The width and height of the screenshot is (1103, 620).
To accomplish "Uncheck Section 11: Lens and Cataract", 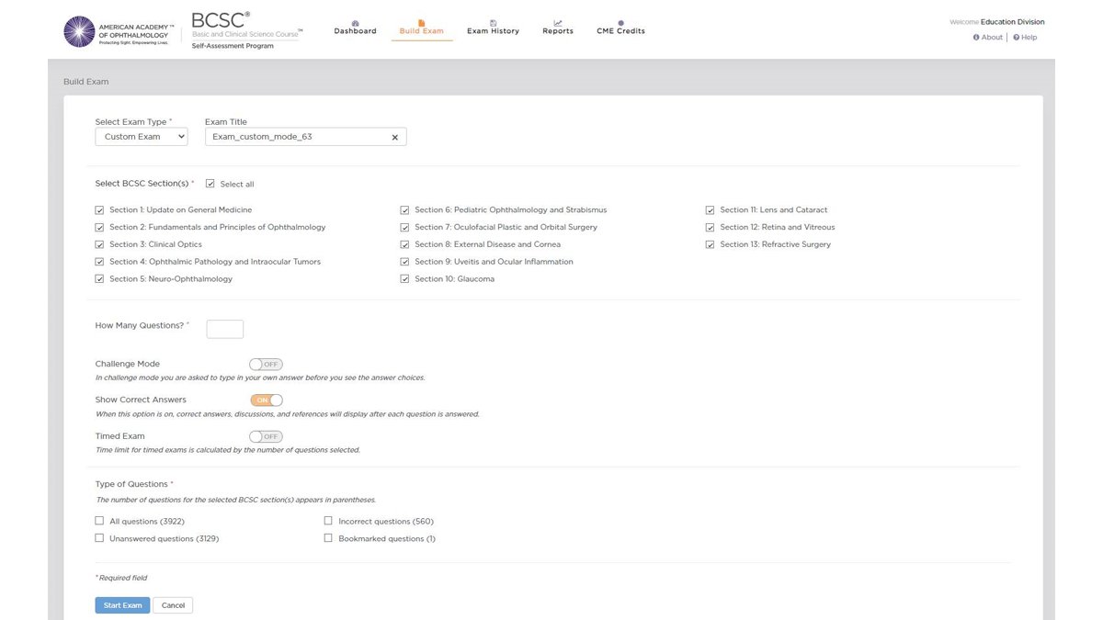I will [x=710, y=209].
